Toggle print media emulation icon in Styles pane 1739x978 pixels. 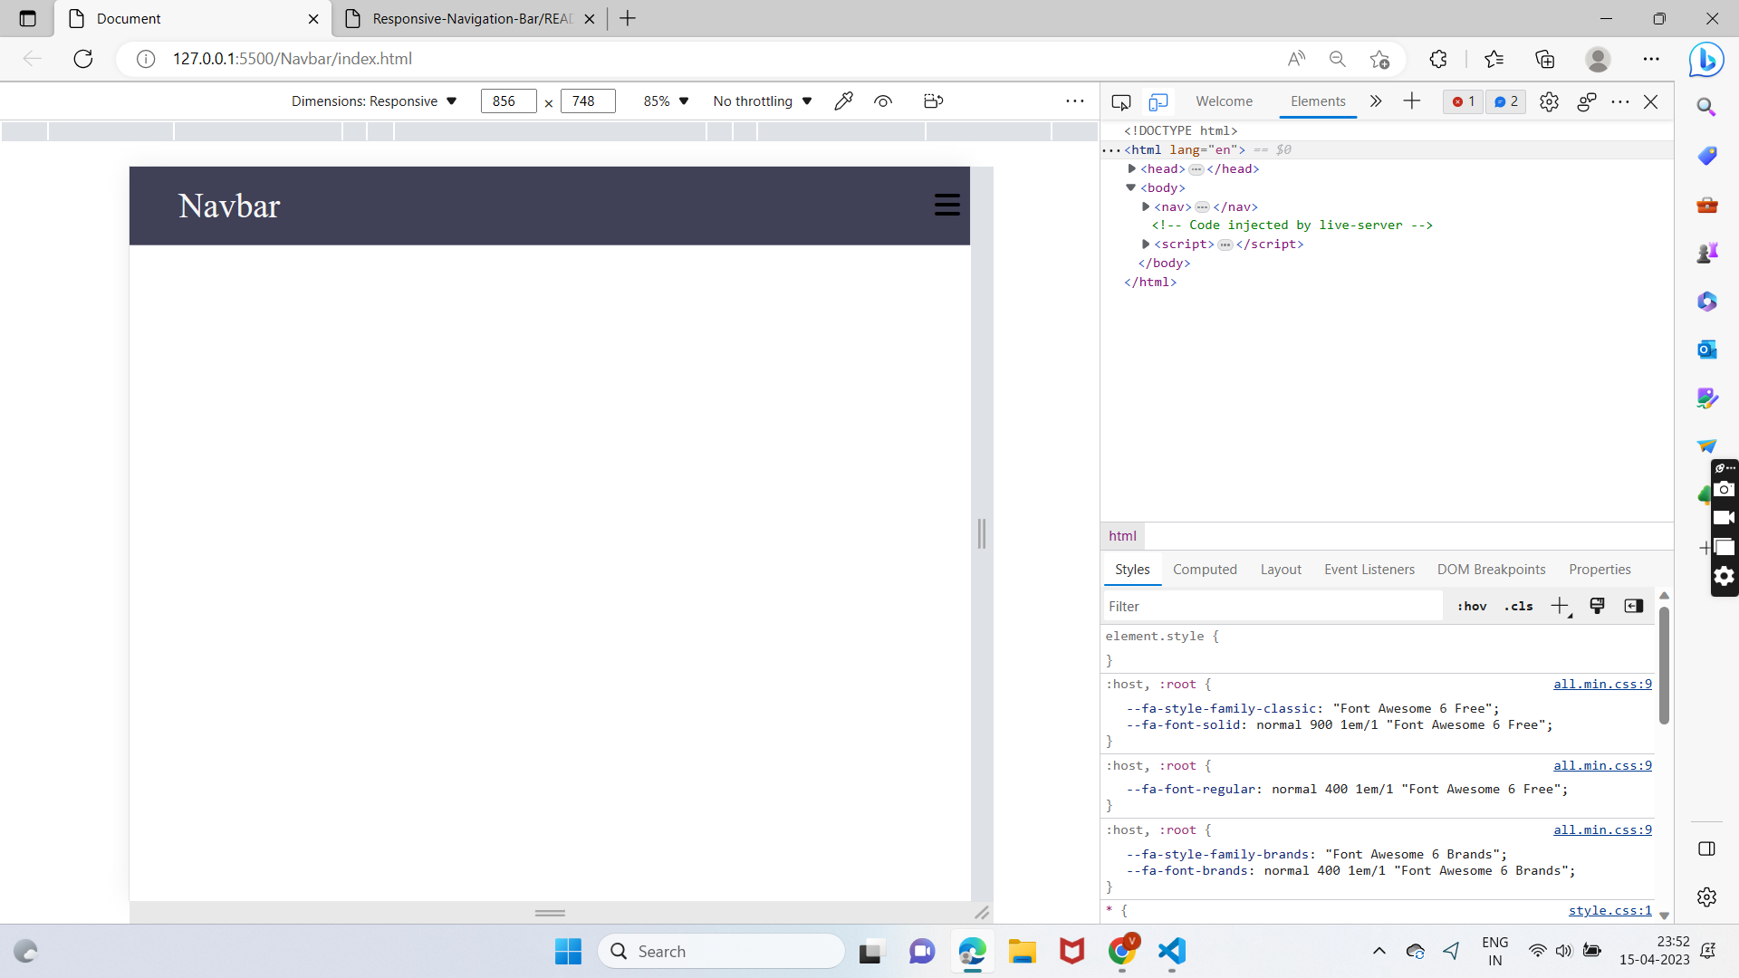[x=1598, y=606]
